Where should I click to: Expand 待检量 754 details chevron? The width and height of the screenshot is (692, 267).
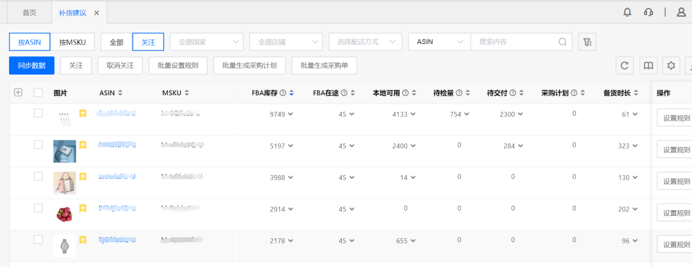click(466, 114)
